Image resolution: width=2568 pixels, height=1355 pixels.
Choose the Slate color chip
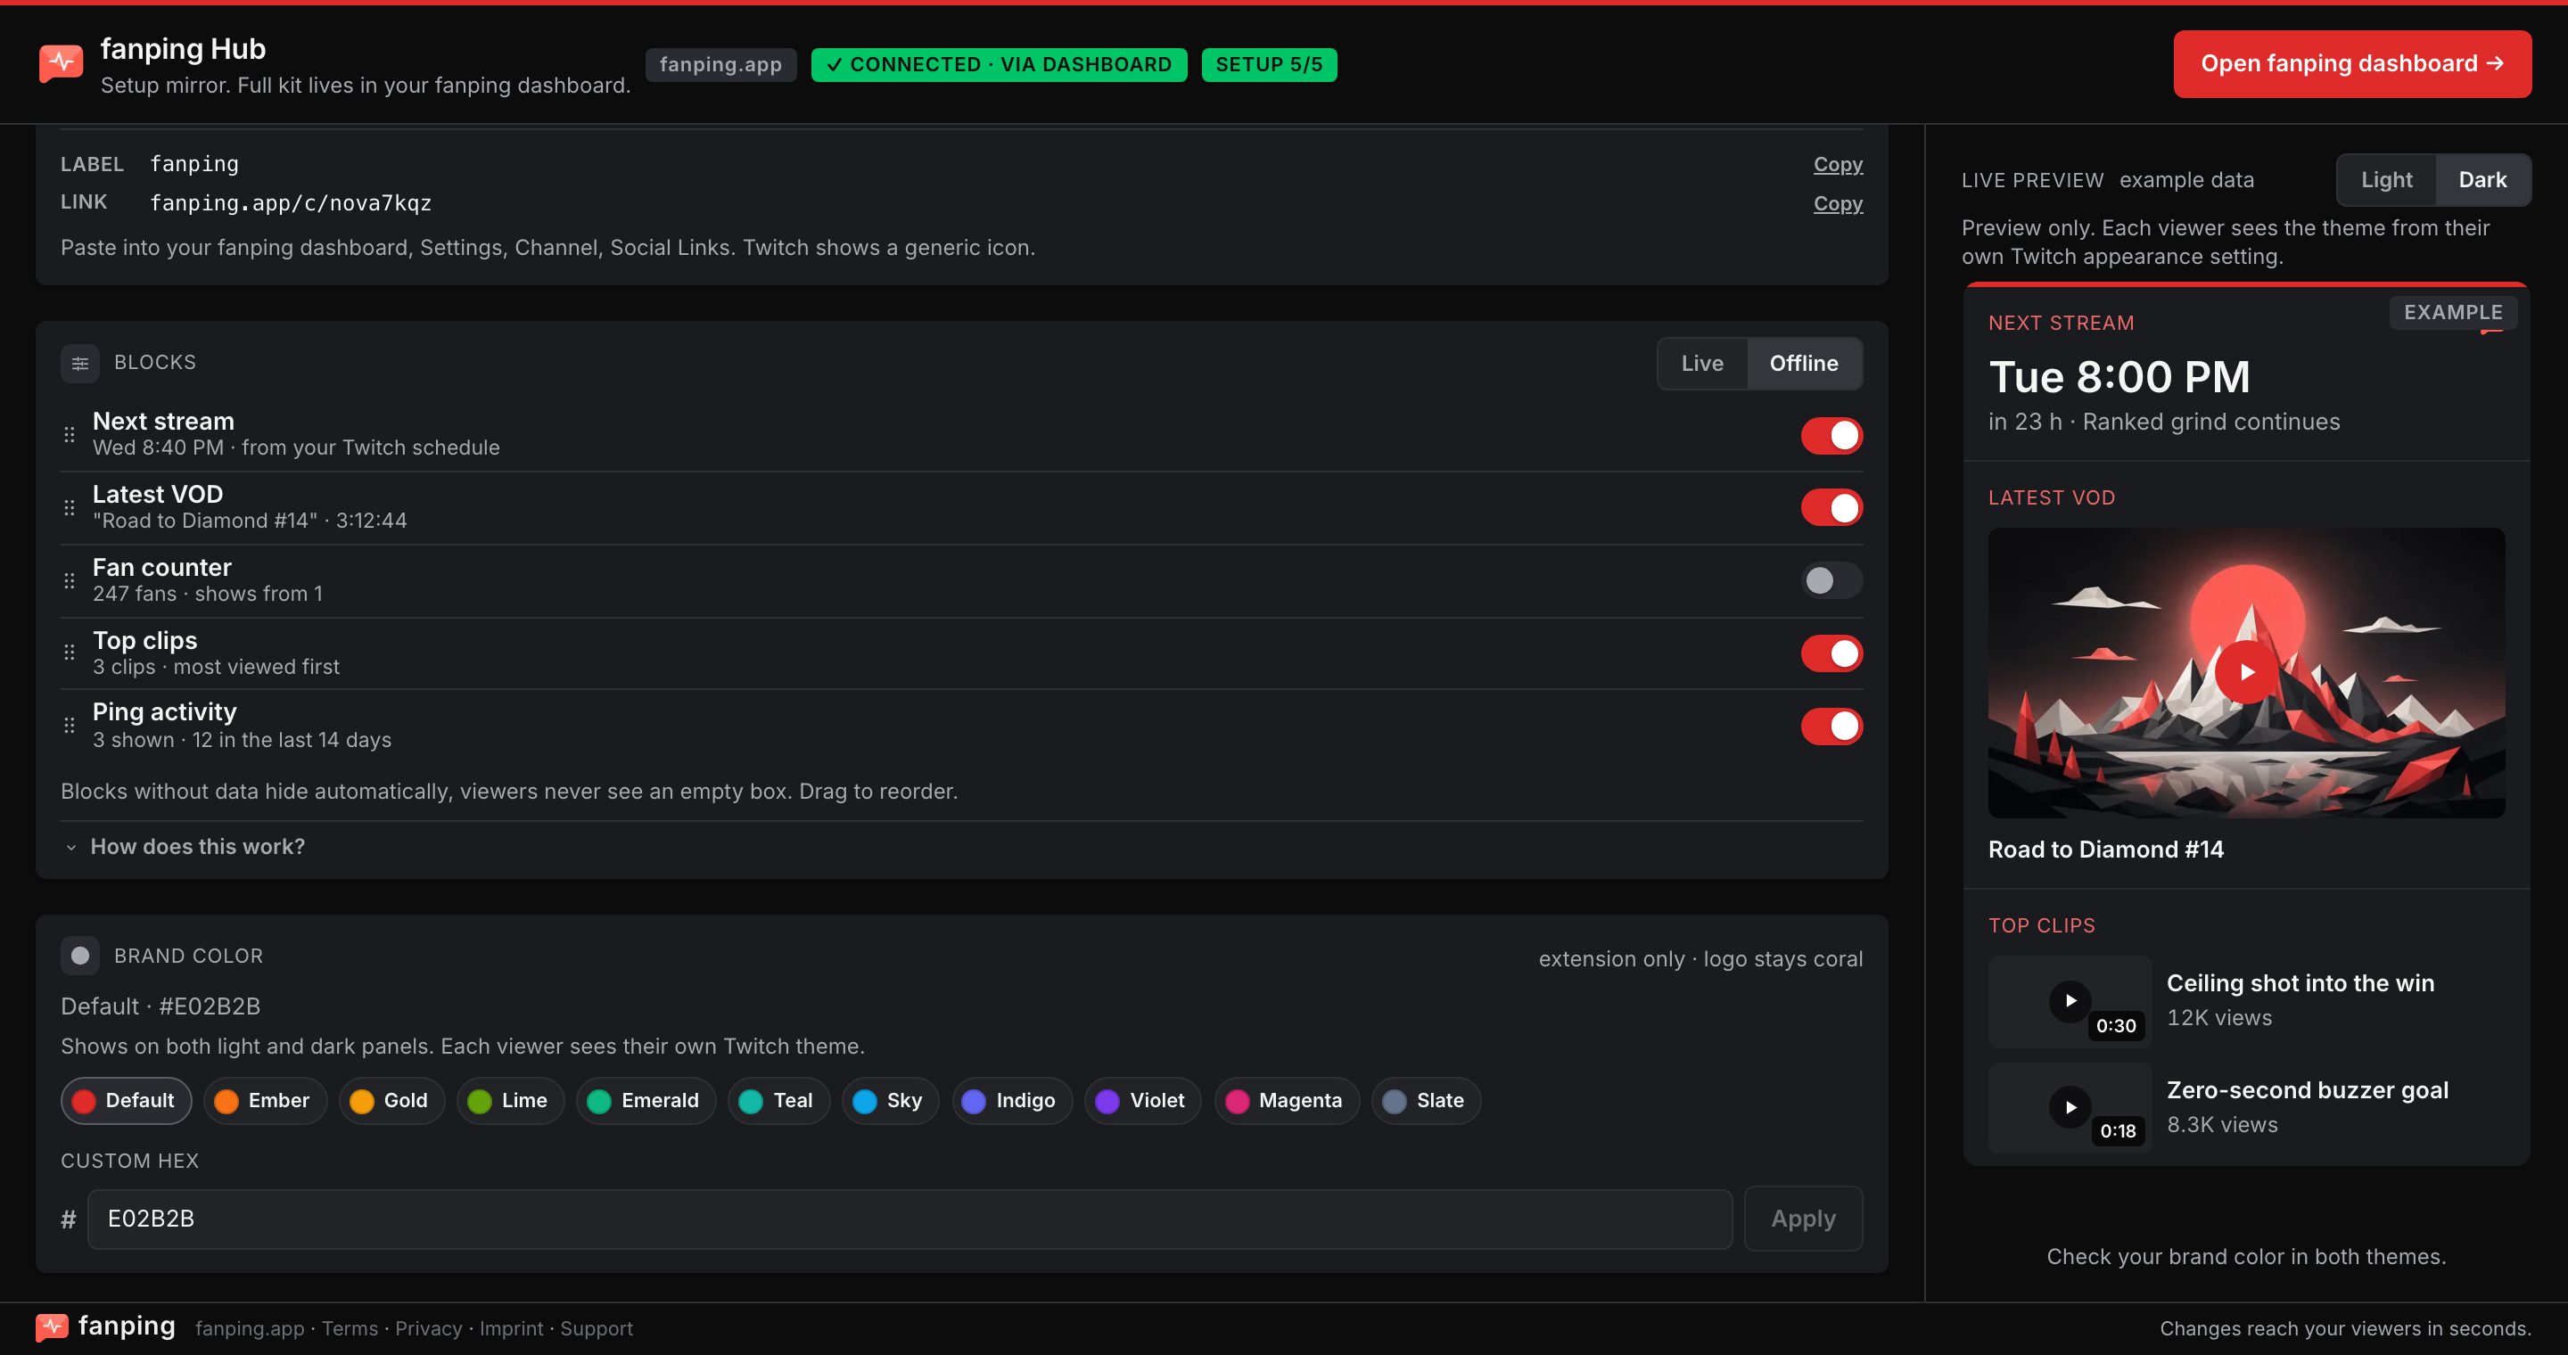tap(1427, 1101)
